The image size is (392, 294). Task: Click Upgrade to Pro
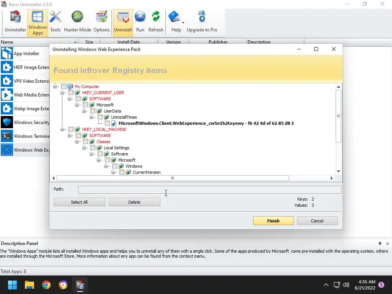pyautogui.click(x=202, y=22)
